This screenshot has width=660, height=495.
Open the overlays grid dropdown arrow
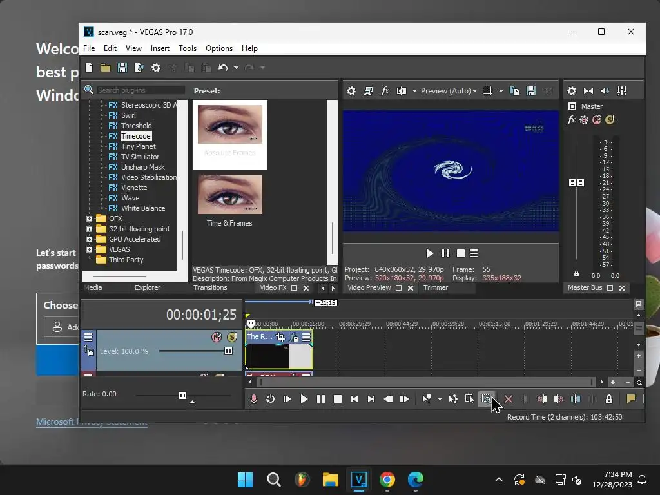(501, 91)
